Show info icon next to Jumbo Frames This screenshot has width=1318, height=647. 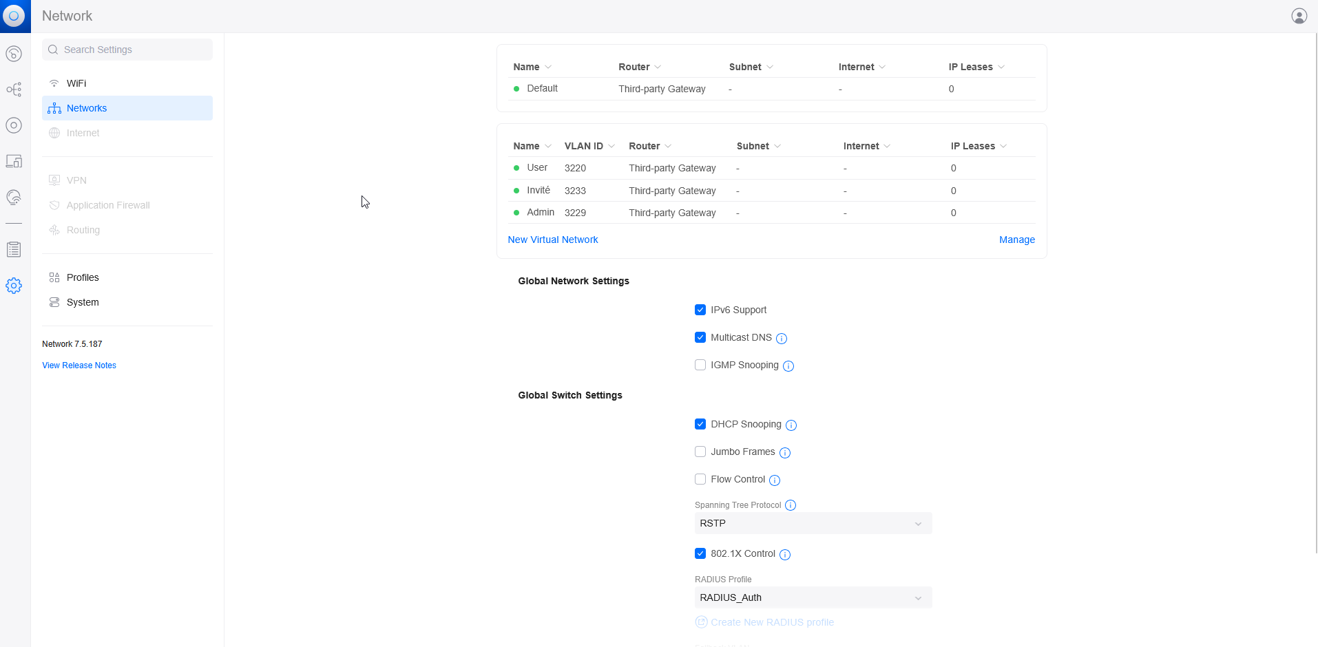click(785, 453)
